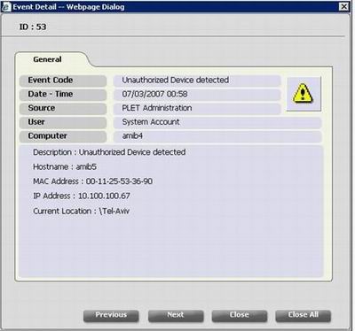Click the Current Location \Tel-Aviv line
This screenshot has width=355, height=331.
click(x=81, y=212)
